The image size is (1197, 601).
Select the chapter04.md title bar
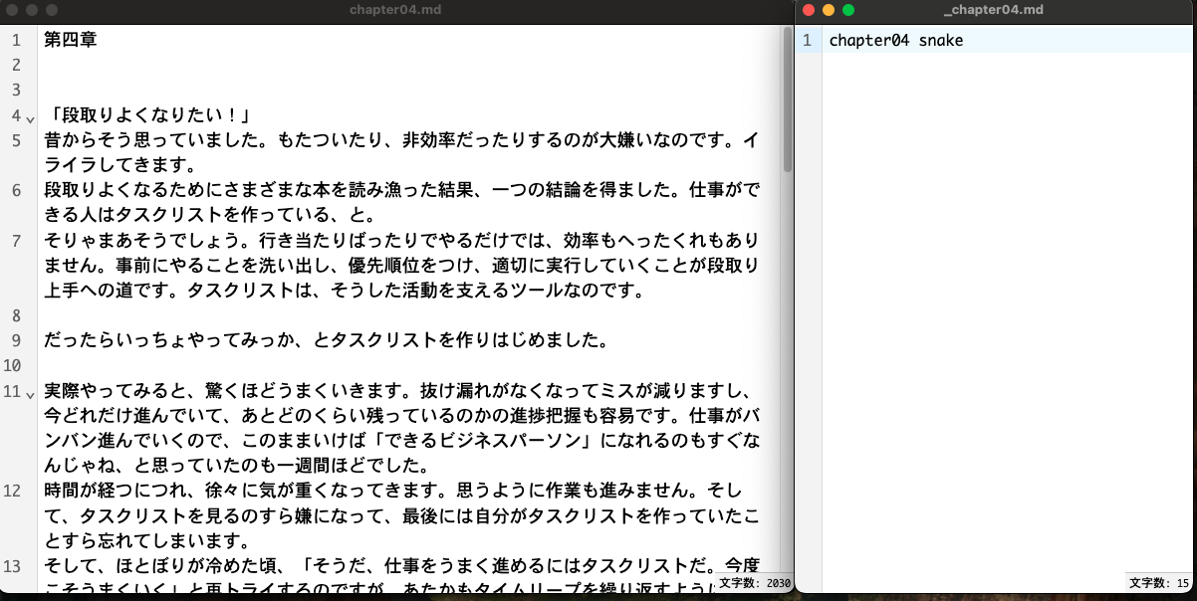point(396,10)
